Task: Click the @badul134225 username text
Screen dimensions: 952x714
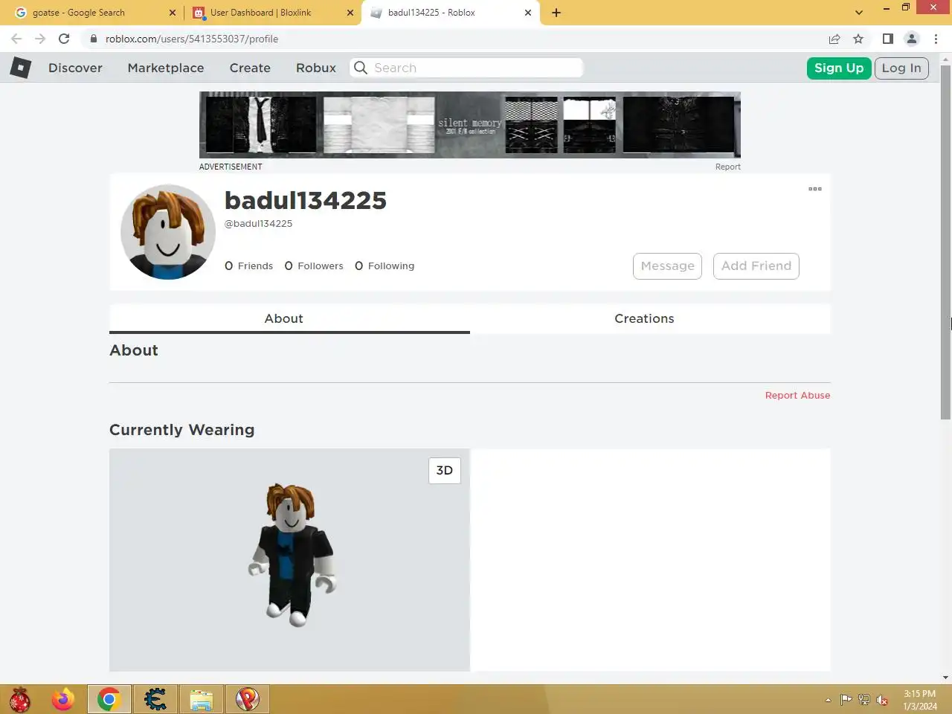Action: tap(259, 223)
